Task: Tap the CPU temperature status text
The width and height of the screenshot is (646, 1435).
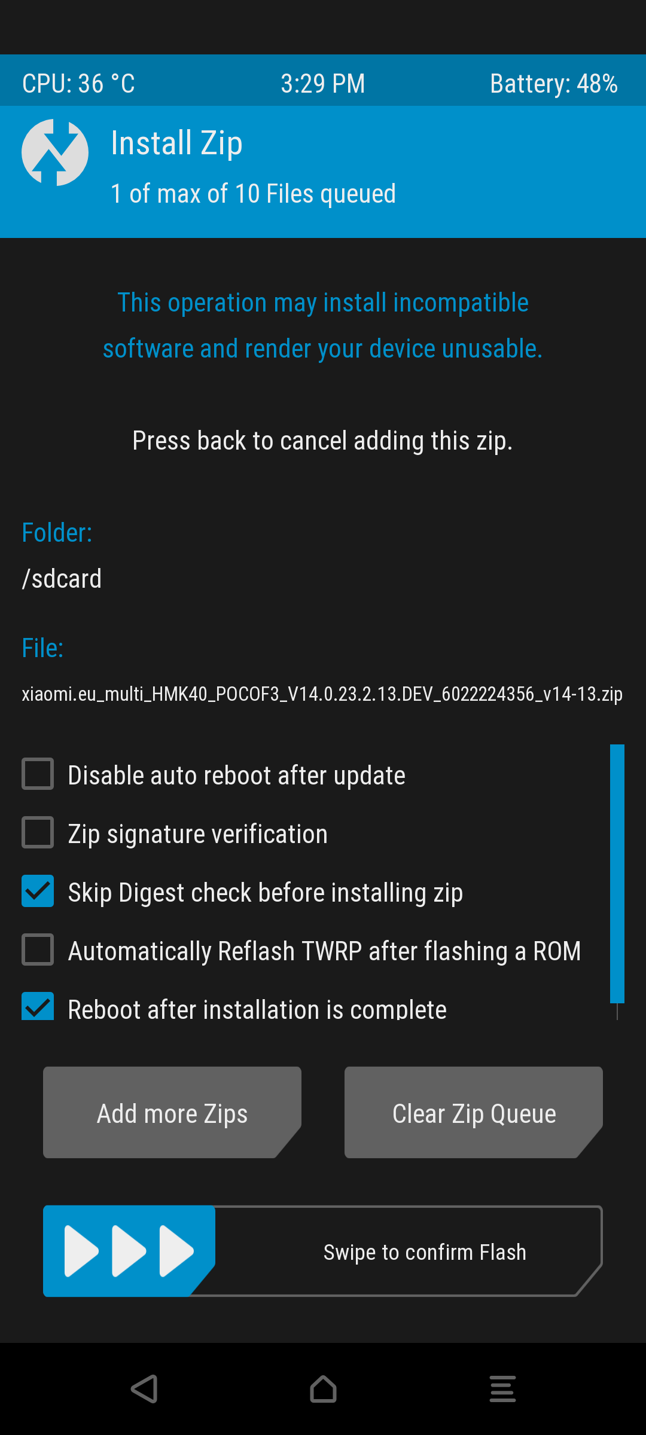Action: pos(78,84)
